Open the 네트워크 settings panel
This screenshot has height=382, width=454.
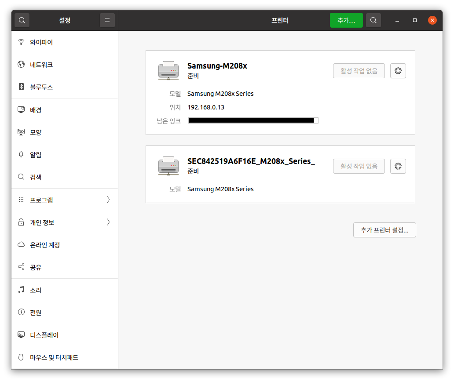pyautogui.click(x=65, y=65)
